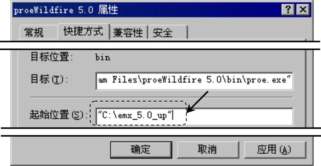This screenshot has height=166, width=321.
Task: Click "am Files" text in the target field
Action: (x=117, y=79)
